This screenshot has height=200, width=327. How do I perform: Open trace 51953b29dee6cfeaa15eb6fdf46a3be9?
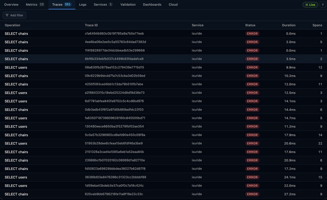[114, 143]
